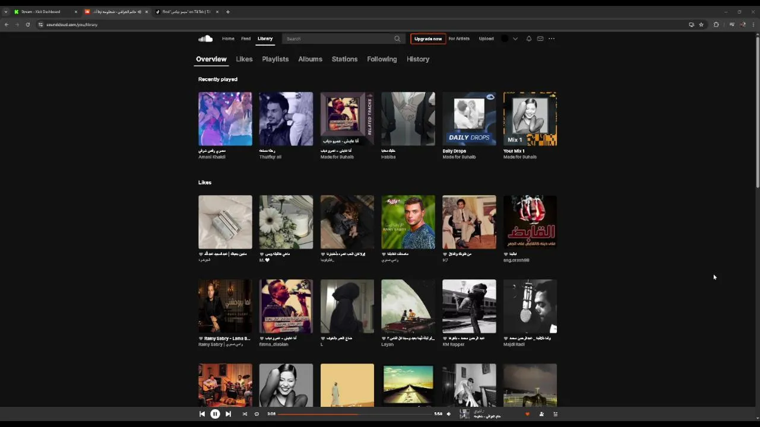This screenshot has height=427, width=760.
Task: Click the search magnifier icon
Action: point(397,39)
